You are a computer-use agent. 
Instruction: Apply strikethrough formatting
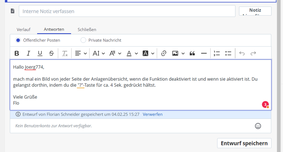(51, 53)
